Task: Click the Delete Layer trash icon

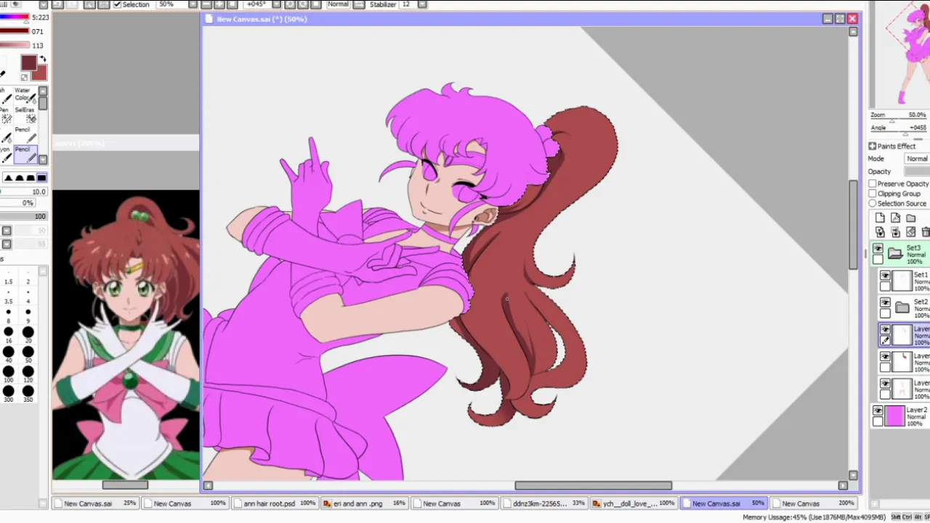Action: 926,232
